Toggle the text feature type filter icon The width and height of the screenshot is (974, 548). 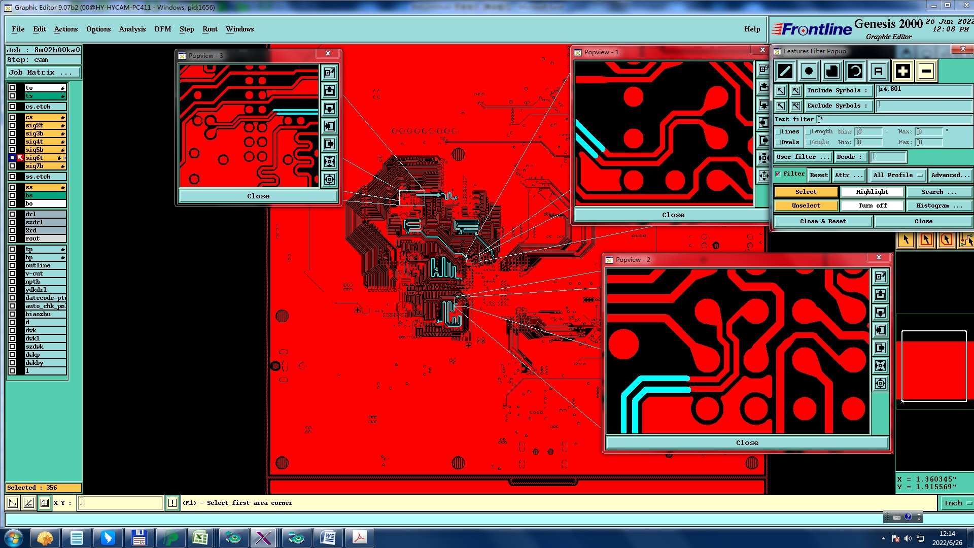coord(879,72)
